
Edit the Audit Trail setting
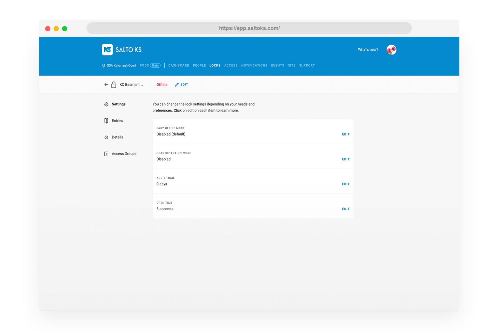pos(346,184)
